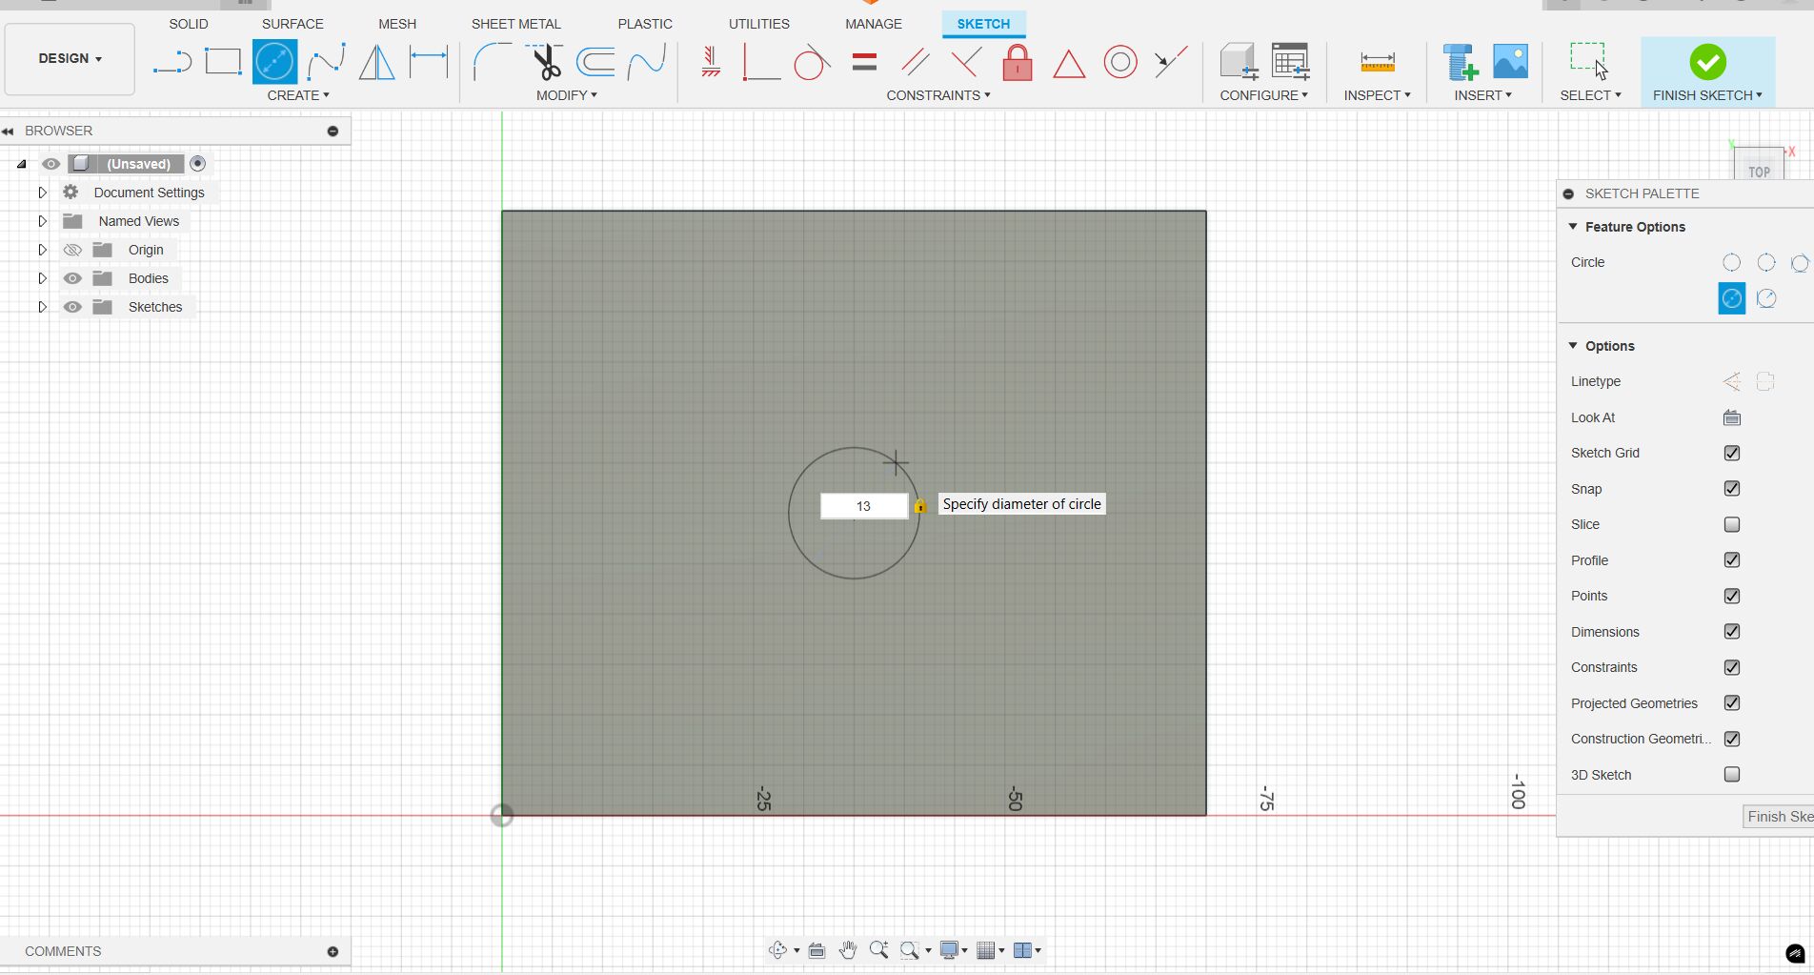This screenshot has width=1814, height=975.
Task: Uncheck the Sketch Grid checkbox
Action: click(x=1732, y=453)
